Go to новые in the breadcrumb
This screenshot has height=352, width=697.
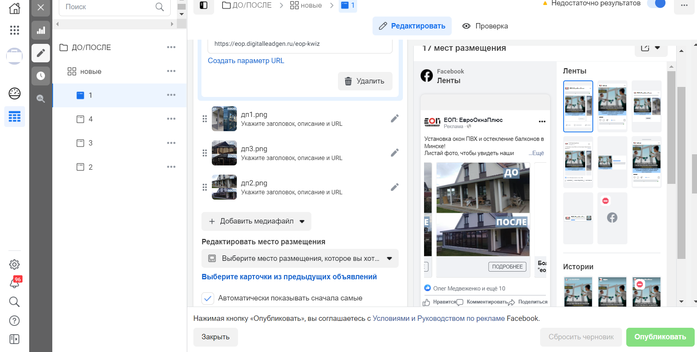tap(306, 5)
